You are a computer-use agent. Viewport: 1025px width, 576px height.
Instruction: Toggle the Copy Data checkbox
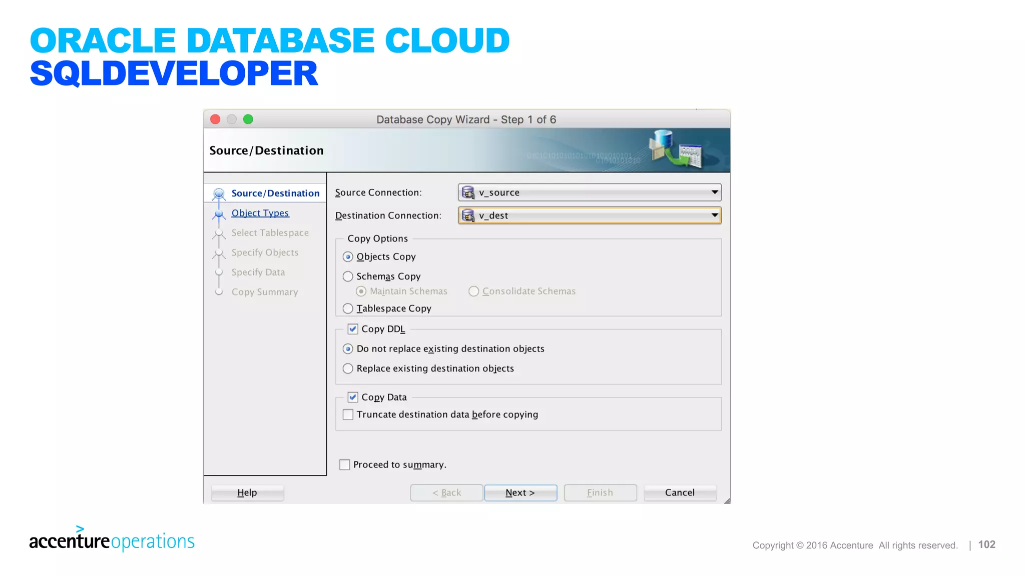point(353,397)
